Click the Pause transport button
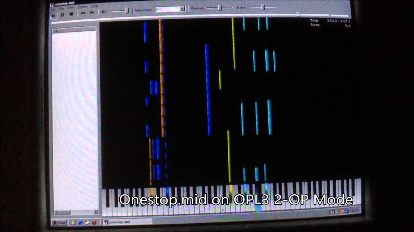Image resolution: width=414 pixels, height=232 pixels. point(62,15)
